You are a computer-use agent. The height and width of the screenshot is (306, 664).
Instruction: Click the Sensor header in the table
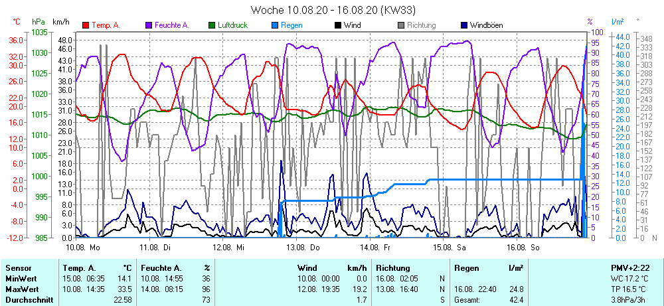click(x=19, y=268)
